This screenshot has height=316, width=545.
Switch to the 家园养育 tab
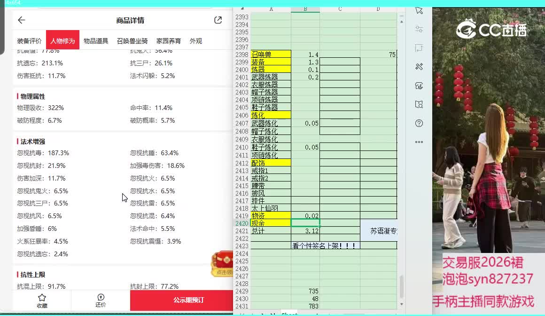169,41
